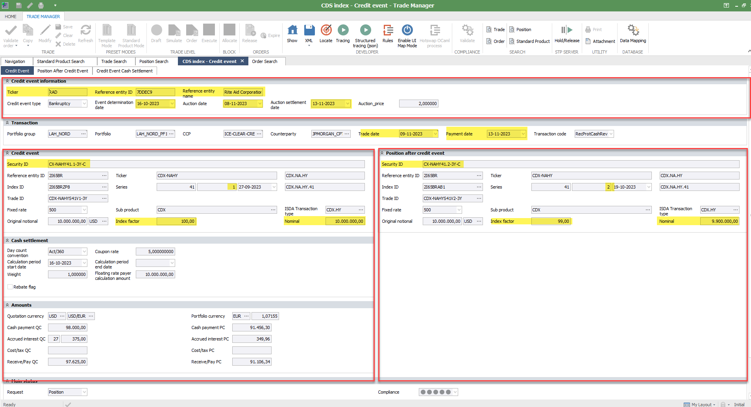Click Cash payment QC field
Image resolution: width=751 pixels, height=407 pixels.
[x=68, y=327]
